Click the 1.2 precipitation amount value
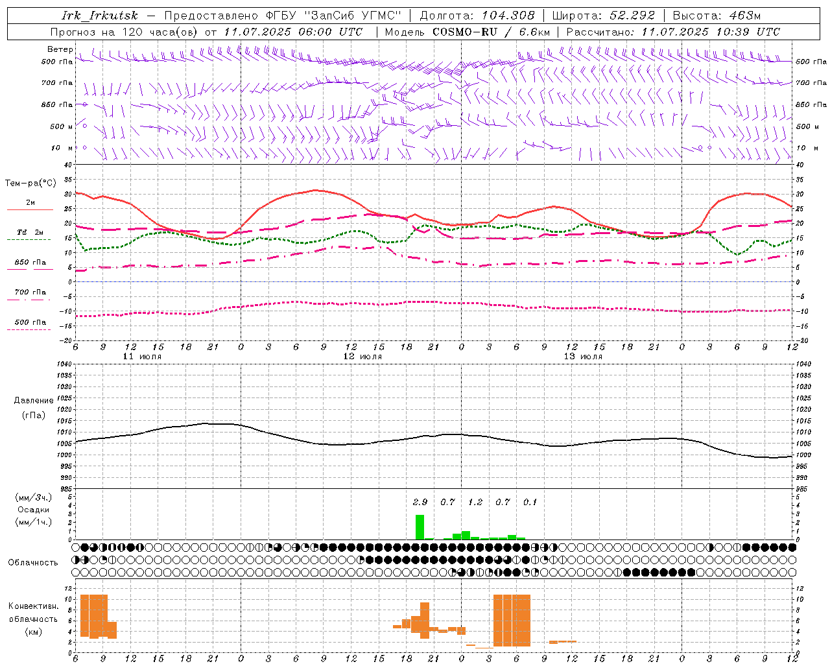 (x=475, y=502)
